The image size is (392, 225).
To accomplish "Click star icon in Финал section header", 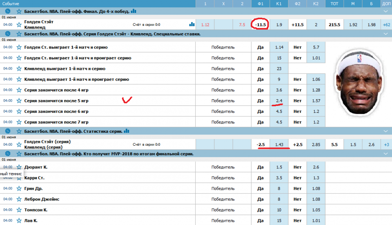I will [19, 11].
